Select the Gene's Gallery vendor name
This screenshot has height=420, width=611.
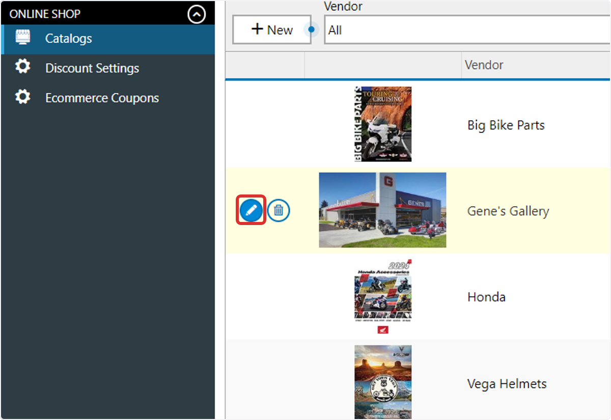point(508,211)
